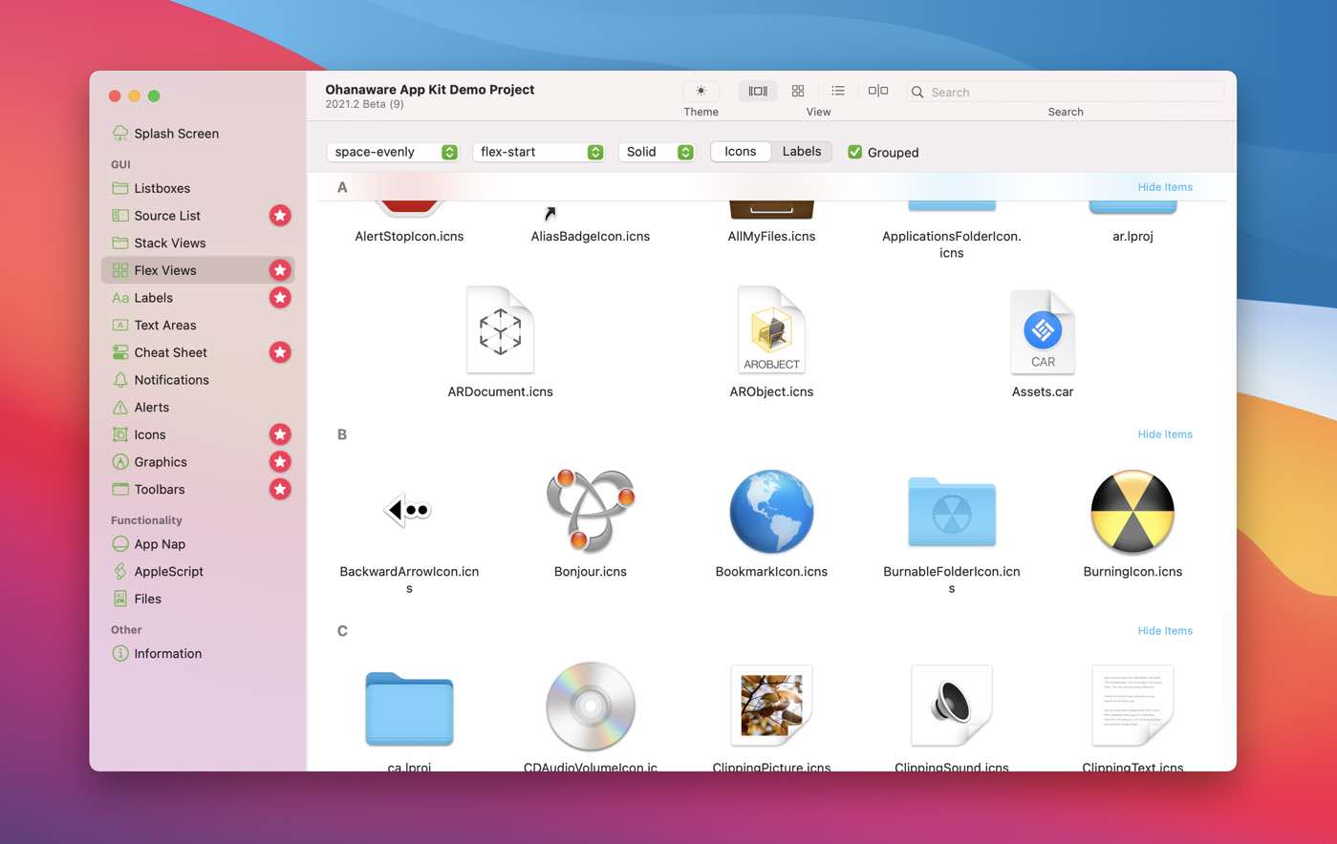Open Splash Screen in the sidebar
The image size is (1337, 844).
click(x=198, y=134)
